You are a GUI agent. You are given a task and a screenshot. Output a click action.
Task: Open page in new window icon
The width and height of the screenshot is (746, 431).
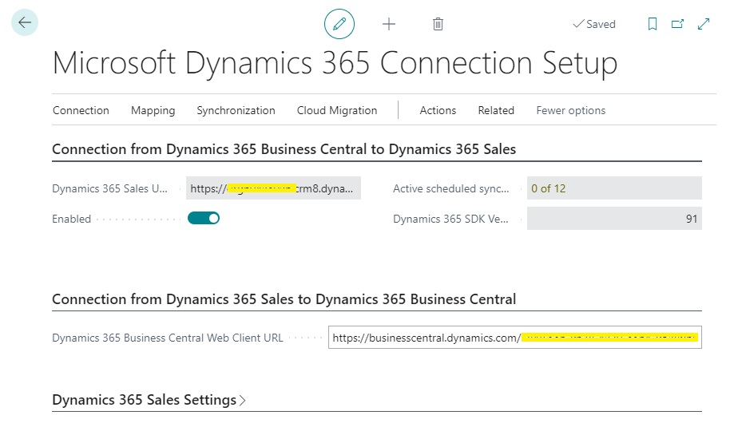[677, 24]
